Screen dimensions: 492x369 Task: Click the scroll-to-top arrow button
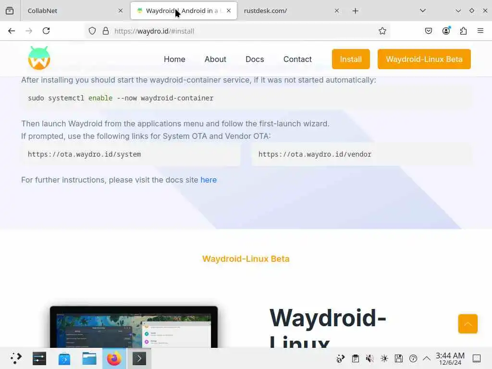point(467,323)
